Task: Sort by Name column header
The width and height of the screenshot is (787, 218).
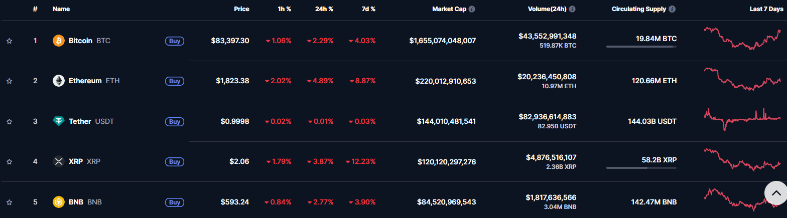Action: coord(61,9)
